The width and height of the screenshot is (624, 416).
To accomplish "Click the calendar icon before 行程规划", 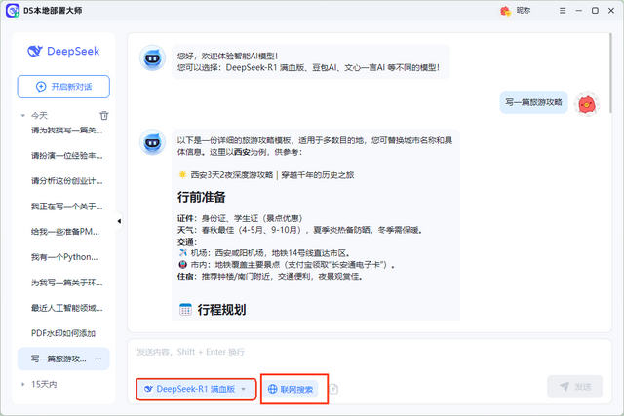I will click(185, 310).
